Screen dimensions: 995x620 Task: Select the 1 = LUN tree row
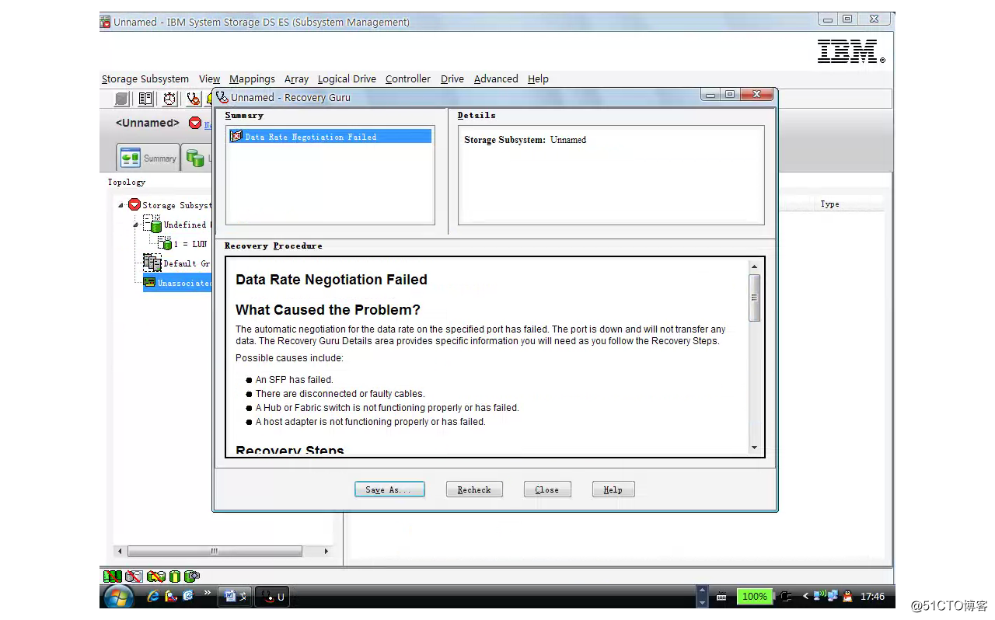[x=183, y=244]
